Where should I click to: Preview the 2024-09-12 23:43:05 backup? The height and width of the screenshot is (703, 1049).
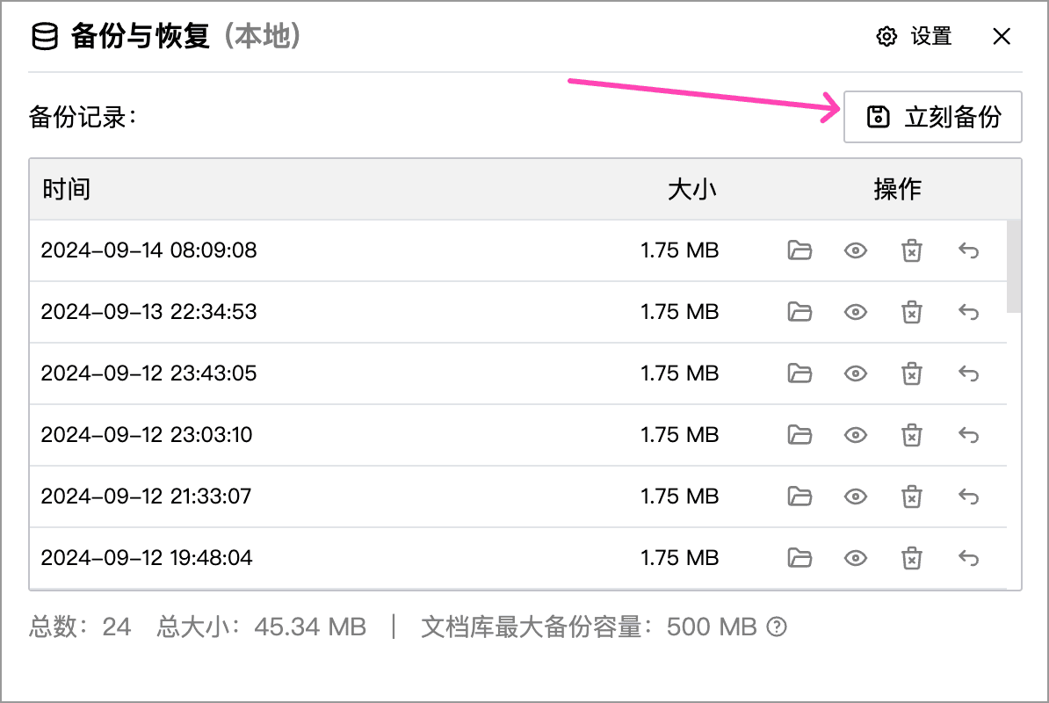pyautogui.click(x=856, y=373)
